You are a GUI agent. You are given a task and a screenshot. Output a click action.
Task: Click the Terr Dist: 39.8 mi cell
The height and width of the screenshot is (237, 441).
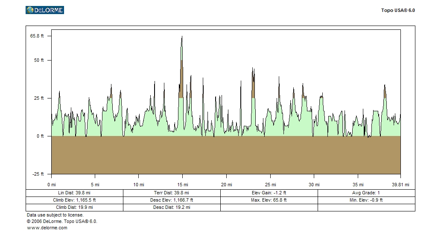pos(172,193)
